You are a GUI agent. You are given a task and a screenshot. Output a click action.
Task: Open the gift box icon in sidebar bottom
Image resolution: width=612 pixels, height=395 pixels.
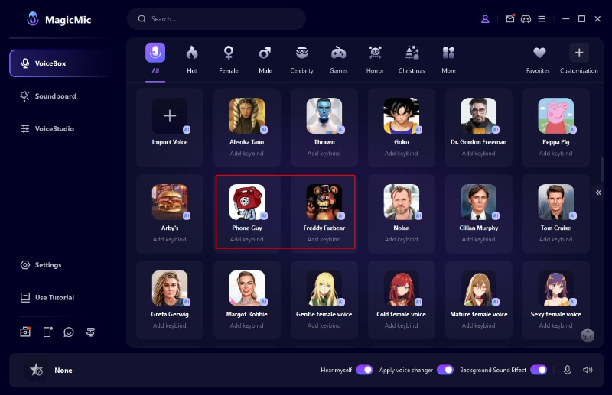click(25, 332)
